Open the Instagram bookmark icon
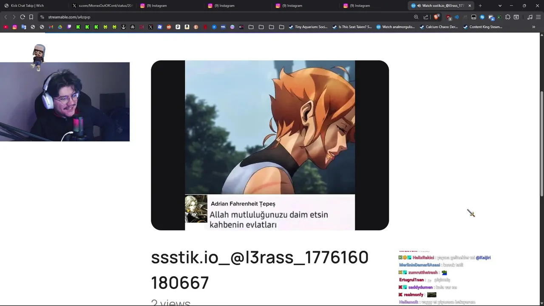The height and width of the screenshot is (306, 544). 14,27
